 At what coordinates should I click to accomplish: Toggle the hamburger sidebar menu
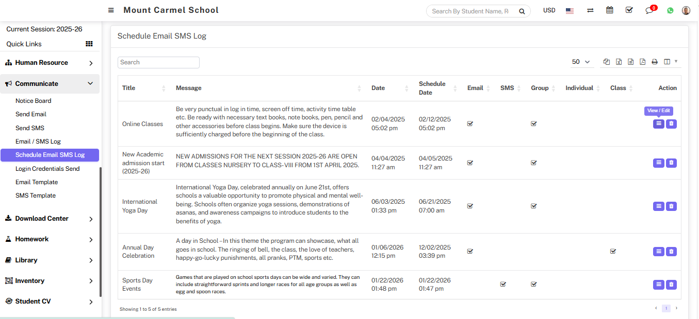click(111, 10)
